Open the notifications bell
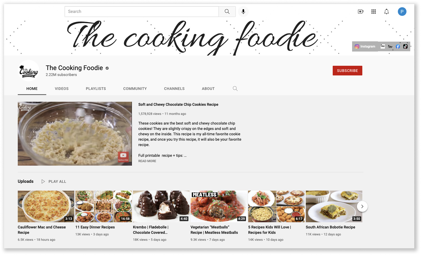The image size is (421, 255). [x=386, y=12]
